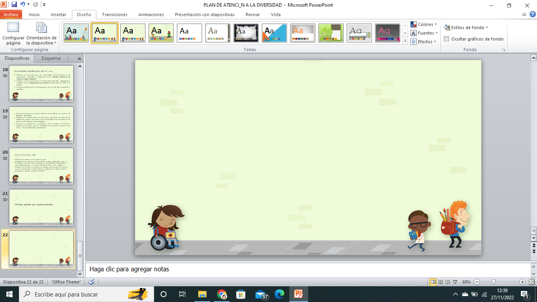The width and height of the screenshot is (537, 302).
Task: Open the PowerPoint Help question mark
Action: click(532, 14)
